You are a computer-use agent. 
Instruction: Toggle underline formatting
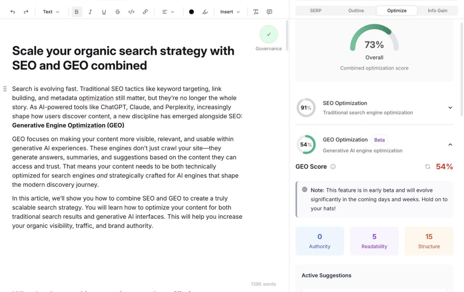tap(104, 11)
